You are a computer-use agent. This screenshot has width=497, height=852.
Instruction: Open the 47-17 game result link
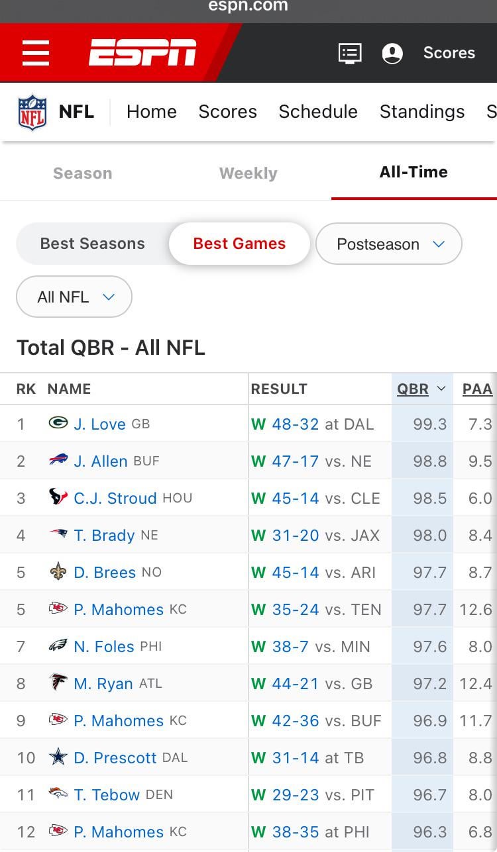coord(295,461)
